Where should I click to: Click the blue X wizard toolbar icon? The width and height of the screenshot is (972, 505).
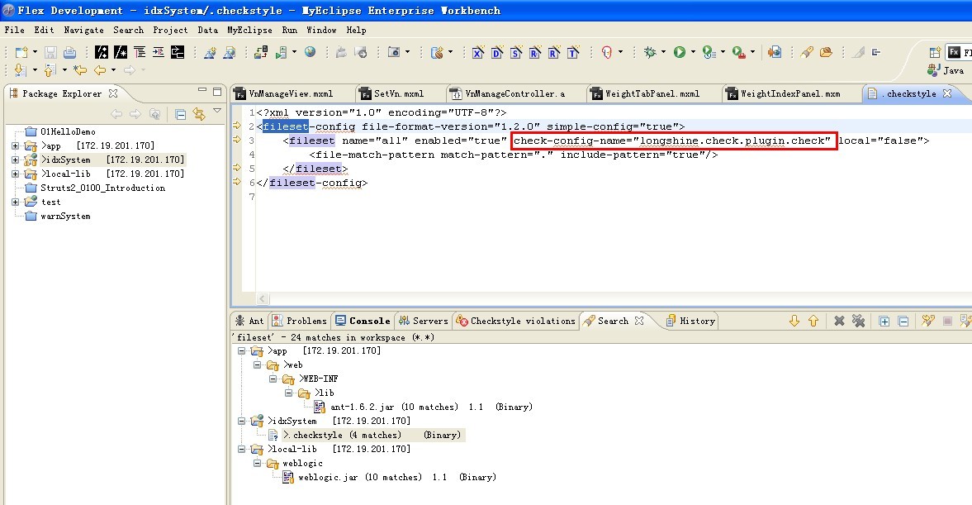pyautogui.click(x=477, y=53)
